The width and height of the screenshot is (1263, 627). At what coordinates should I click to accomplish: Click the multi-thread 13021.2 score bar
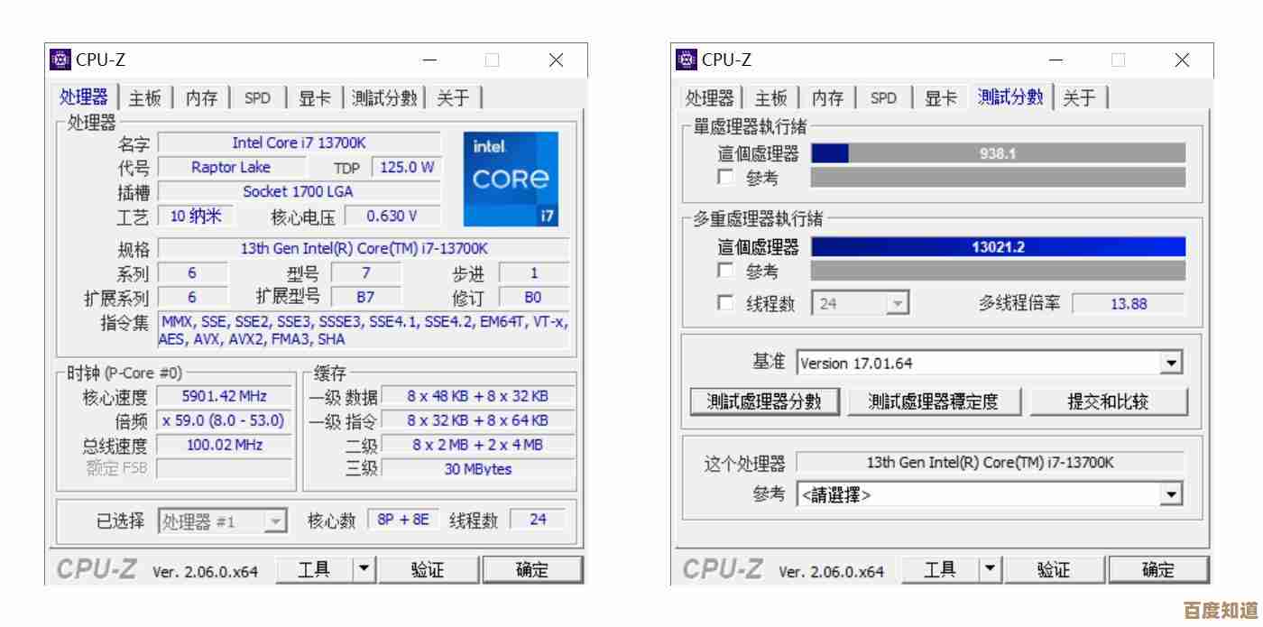[x=998, y=247]
